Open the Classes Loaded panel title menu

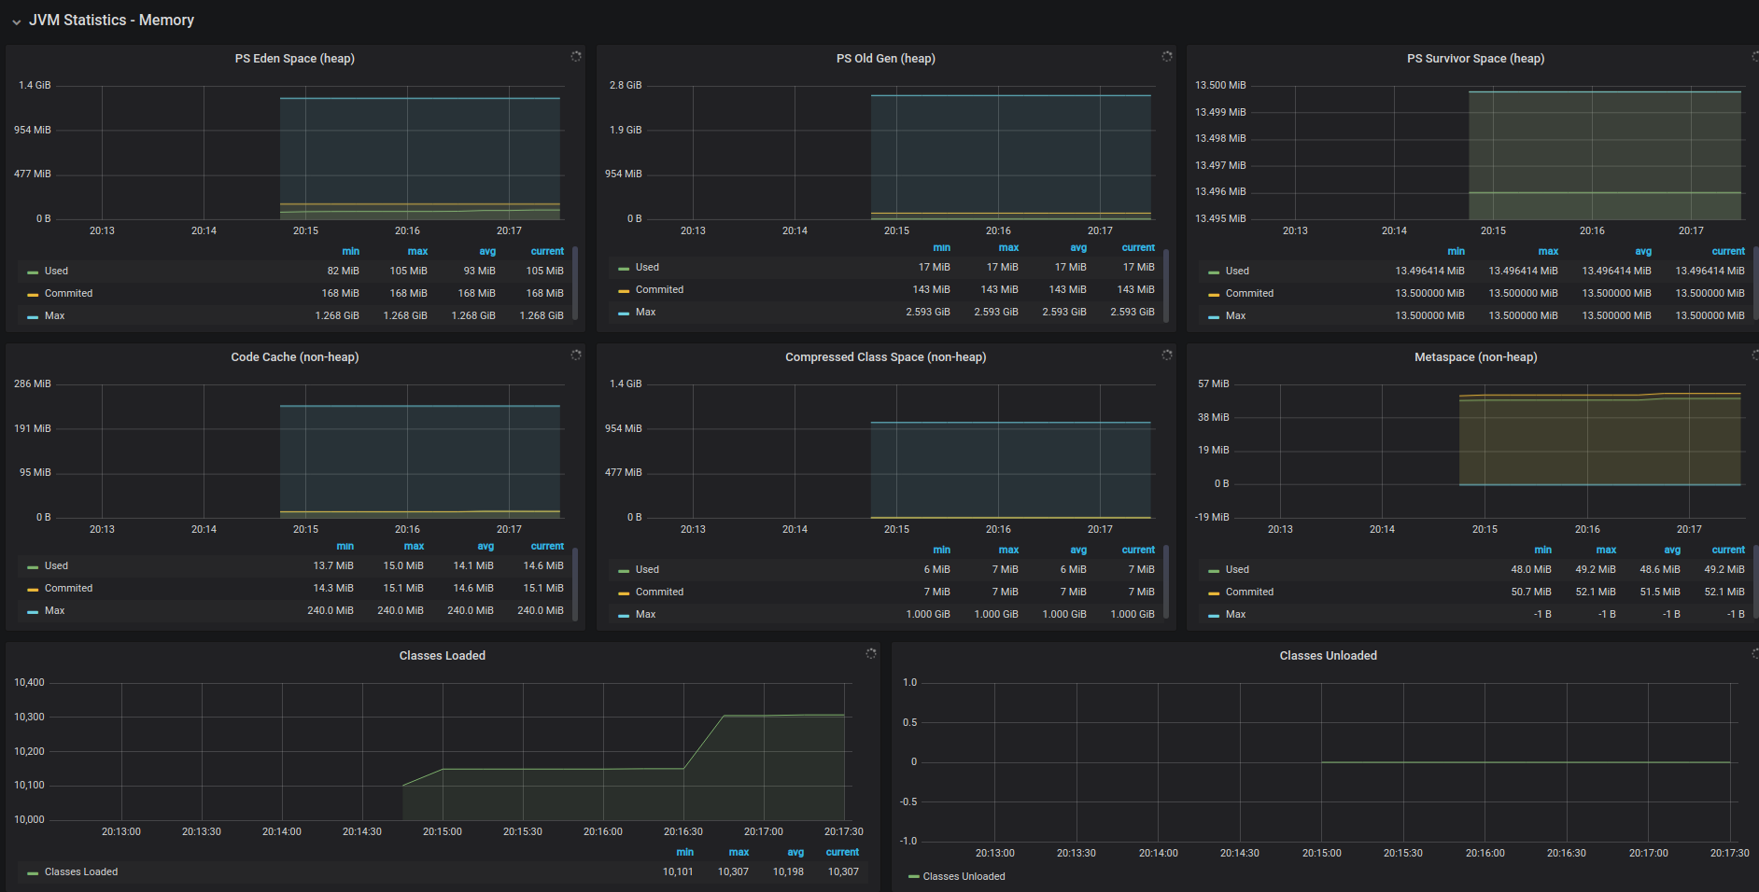tap(443, 656)
